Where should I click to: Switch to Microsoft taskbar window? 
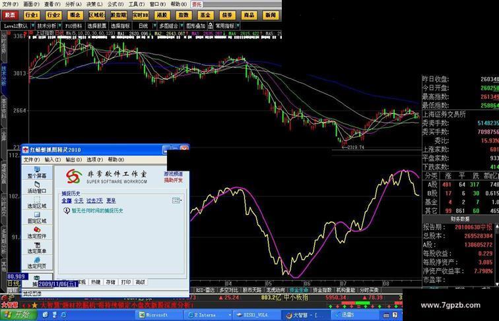[x=158, y=315]
